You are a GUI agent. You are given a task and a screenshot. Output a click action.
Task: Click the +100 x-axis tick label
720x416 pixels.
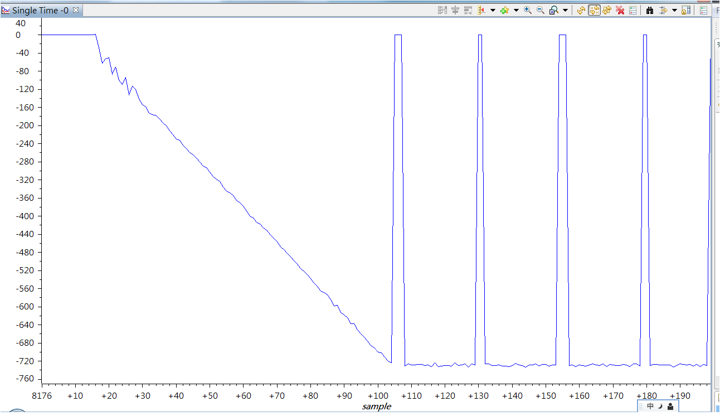(378, 396)
